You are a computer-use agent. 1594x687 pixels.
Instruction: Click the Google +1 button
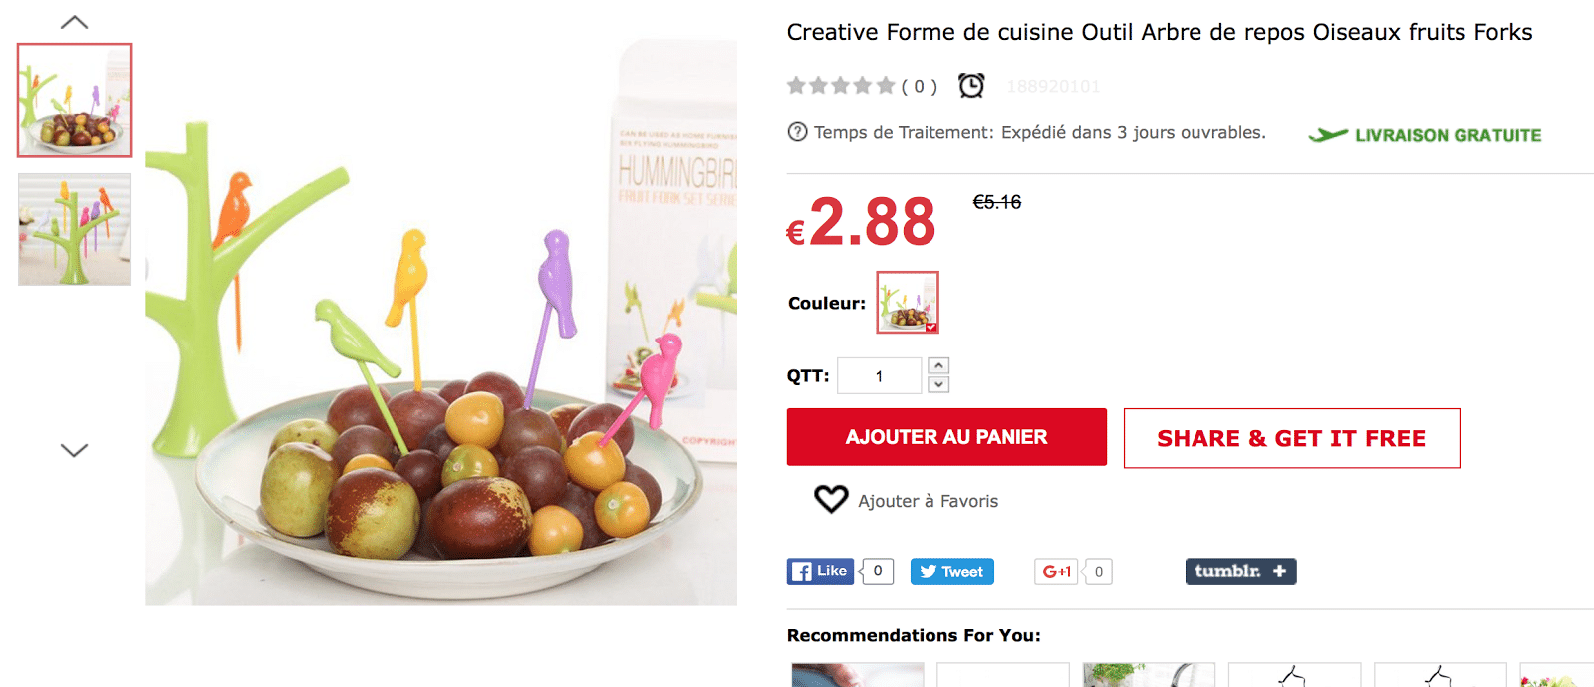[x=1056, y=572]
